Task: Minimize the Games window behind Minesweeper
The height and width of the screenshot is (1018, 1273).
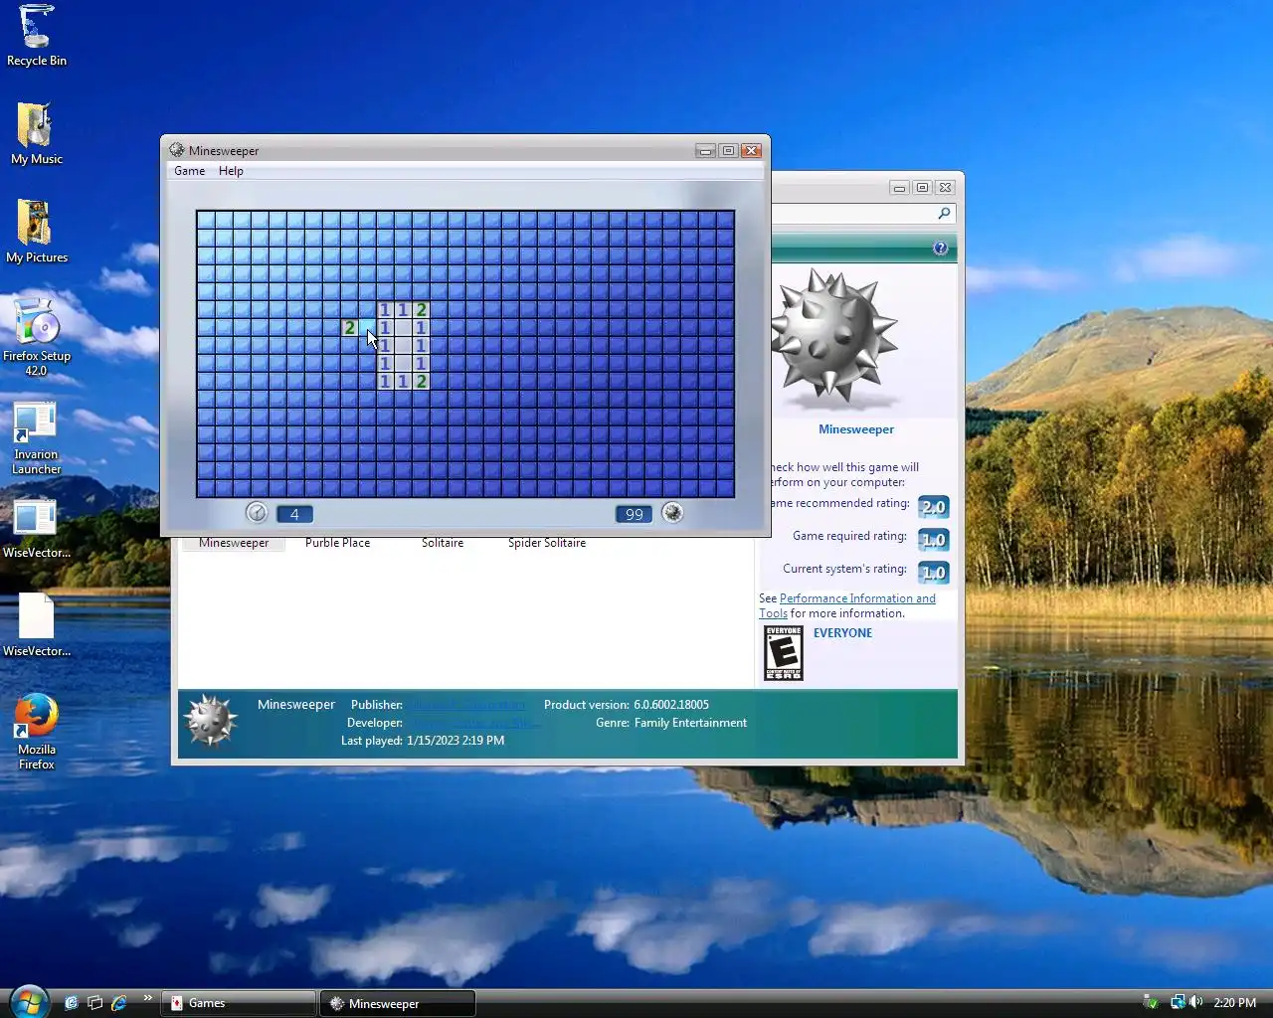Action: pos(899,187)
